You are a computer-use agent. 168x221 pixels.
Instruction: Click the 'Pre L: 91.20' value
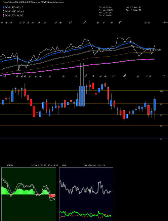106,13
